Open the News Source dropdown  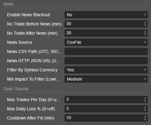(106, 42)
